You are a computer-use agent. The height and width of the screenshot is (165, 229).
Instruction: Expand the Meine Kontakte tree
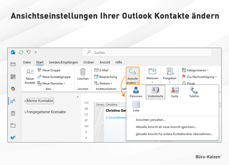click(25, 101)
